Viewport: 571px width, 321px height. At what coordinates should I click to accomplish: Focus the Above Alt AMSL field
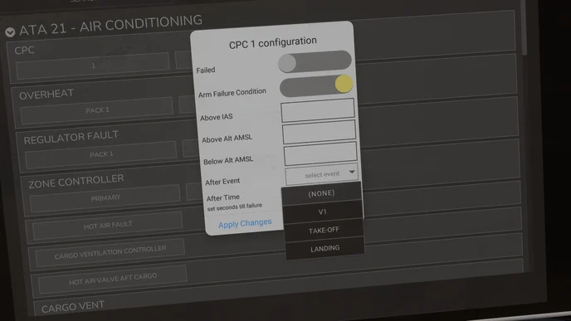pyautogui.click(x=319, y=133)
